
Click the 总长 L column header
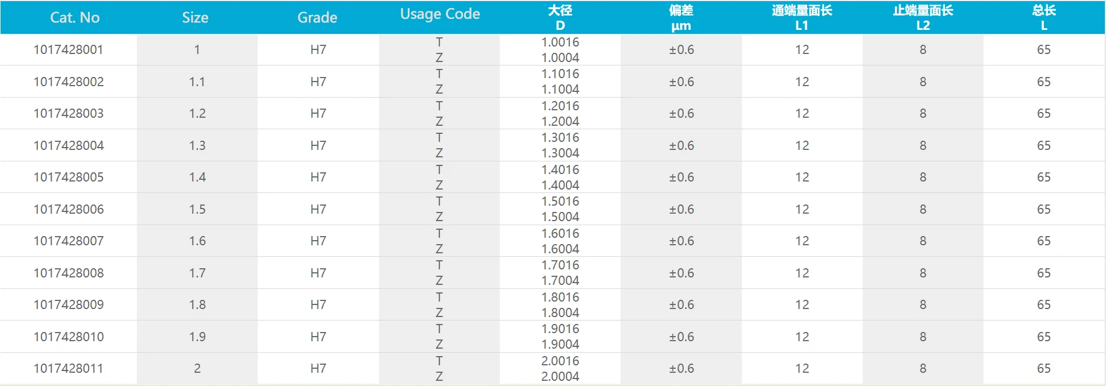(1044, 18)
